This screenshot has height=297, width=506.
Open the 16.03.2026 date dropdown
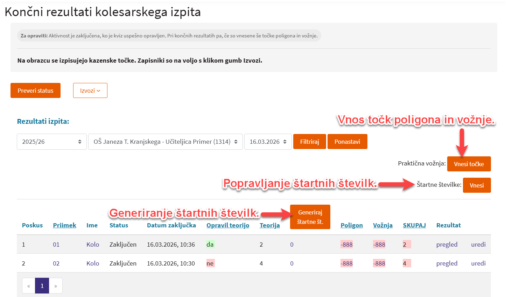coord(268,142)
